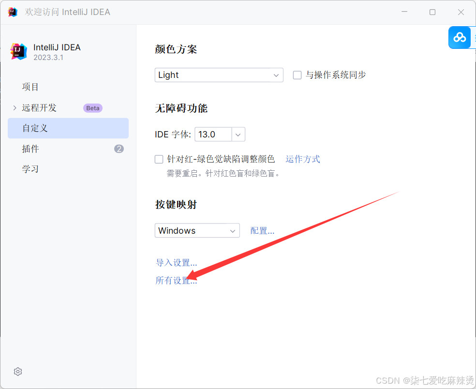Viewport: 476px width, 389px height.
Task: Click the IDE font size field 13.0
Action: coord(213,135)
